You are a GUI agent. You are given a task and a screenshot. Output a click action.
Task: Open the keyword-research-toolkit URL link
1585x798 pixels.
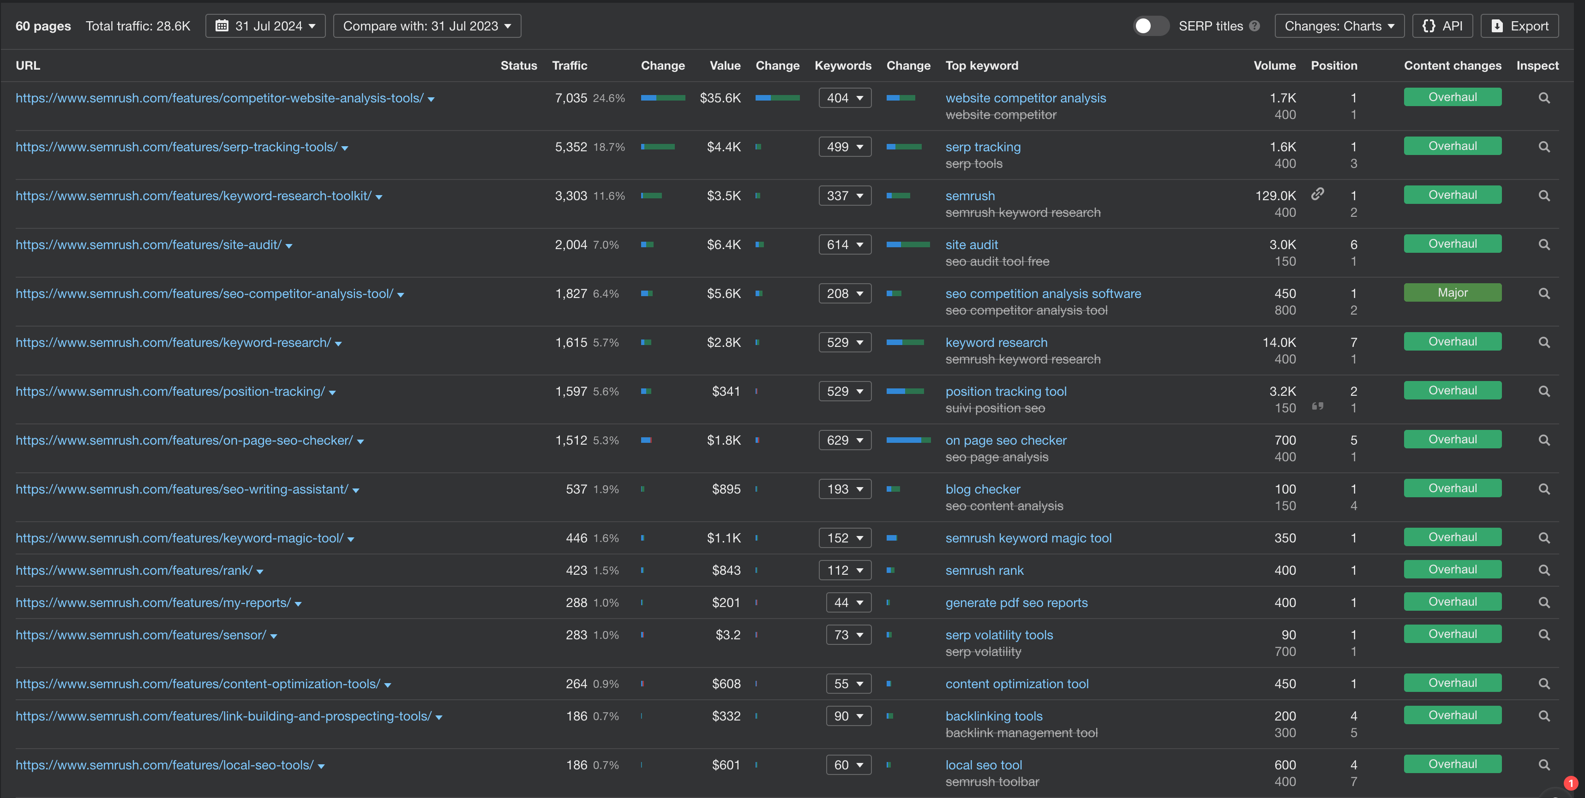coord(193,196)
